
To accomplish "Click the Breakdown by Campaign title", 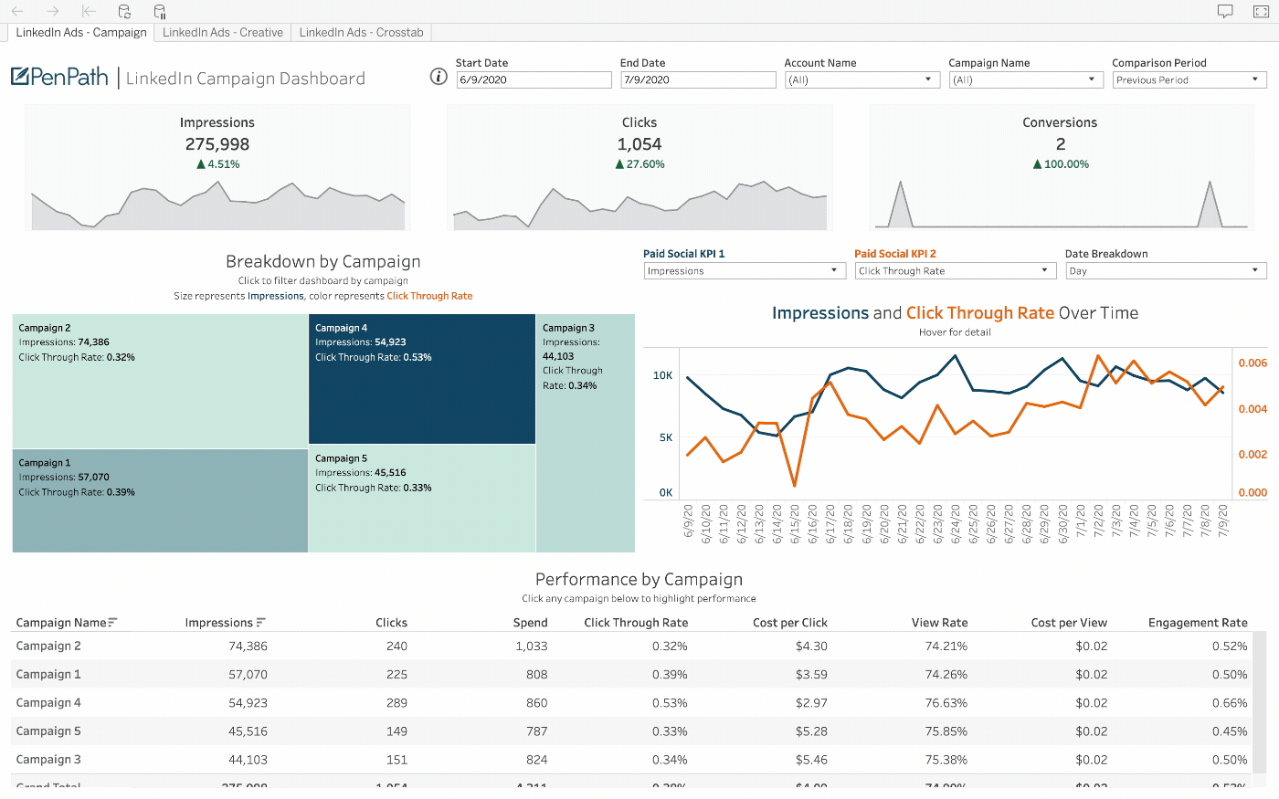I will (323, 261).
